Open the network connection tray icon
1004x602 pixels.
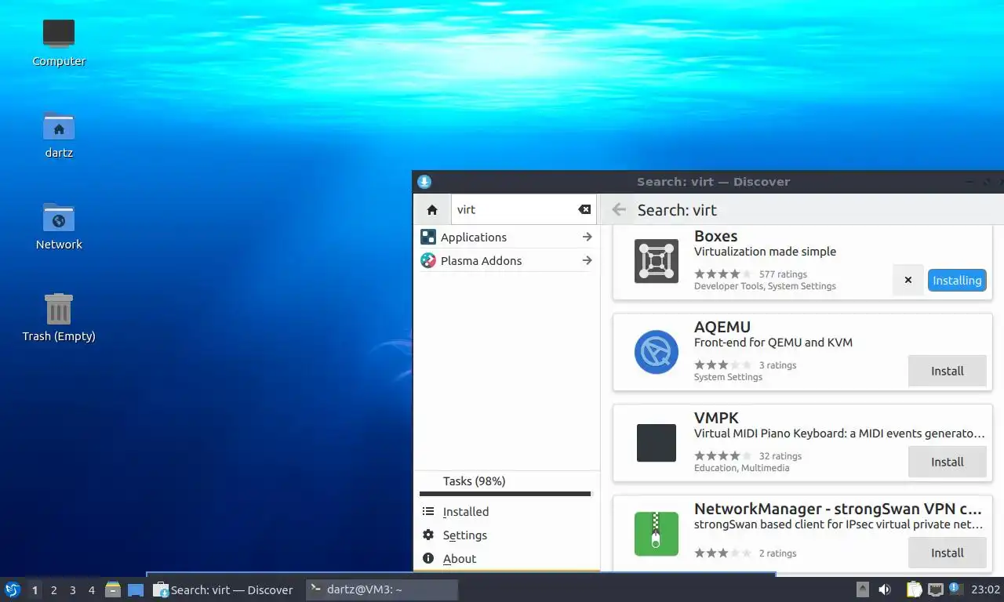pyautogui.click(x=935, y=589)
